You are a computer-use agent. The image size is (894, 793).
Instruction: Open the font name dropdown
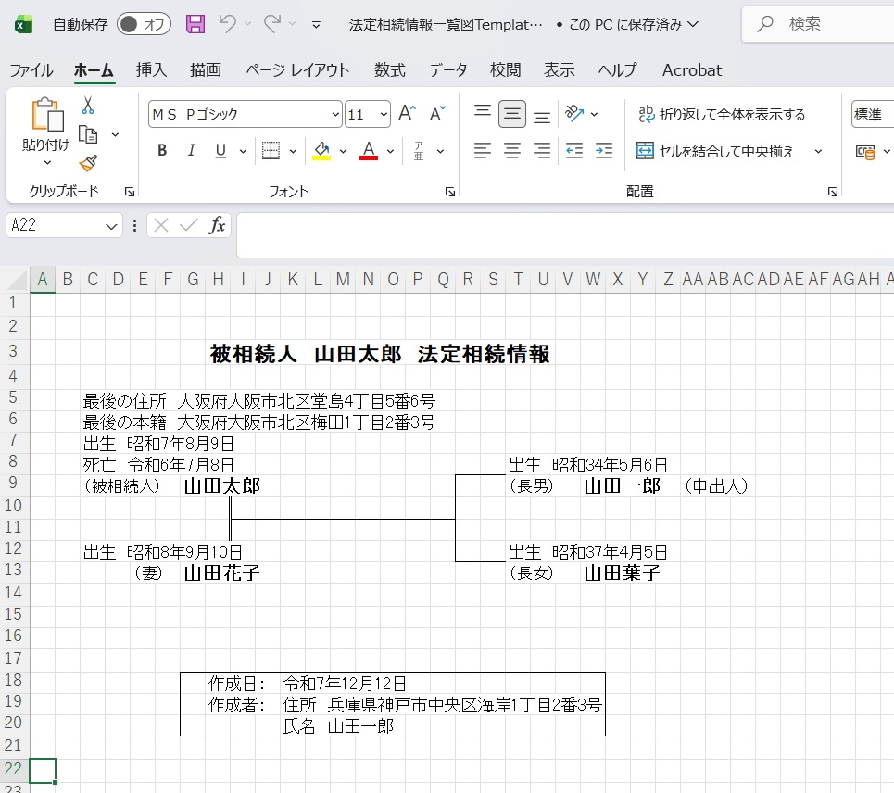[335, 115]
